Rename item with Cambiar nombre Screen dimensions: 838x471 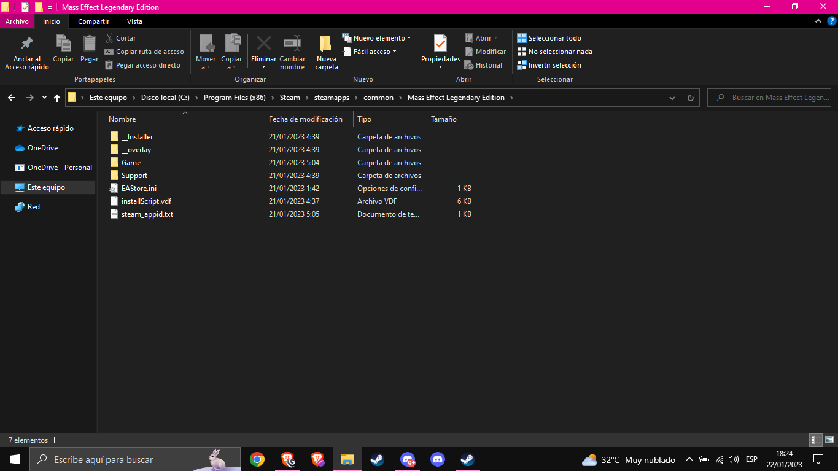pos(292,53)
